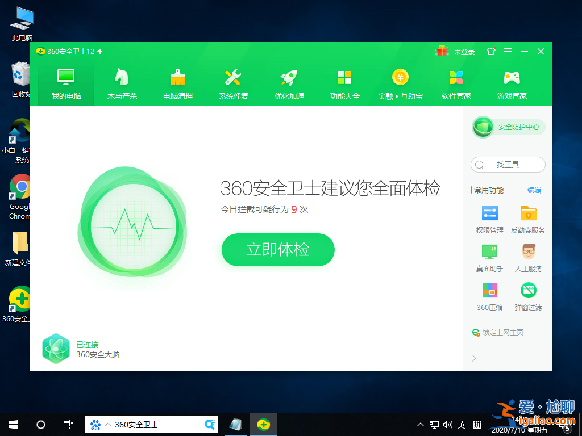Open the main hamburger menu
The image size is (582, 436).
click(x=508, y=51)
